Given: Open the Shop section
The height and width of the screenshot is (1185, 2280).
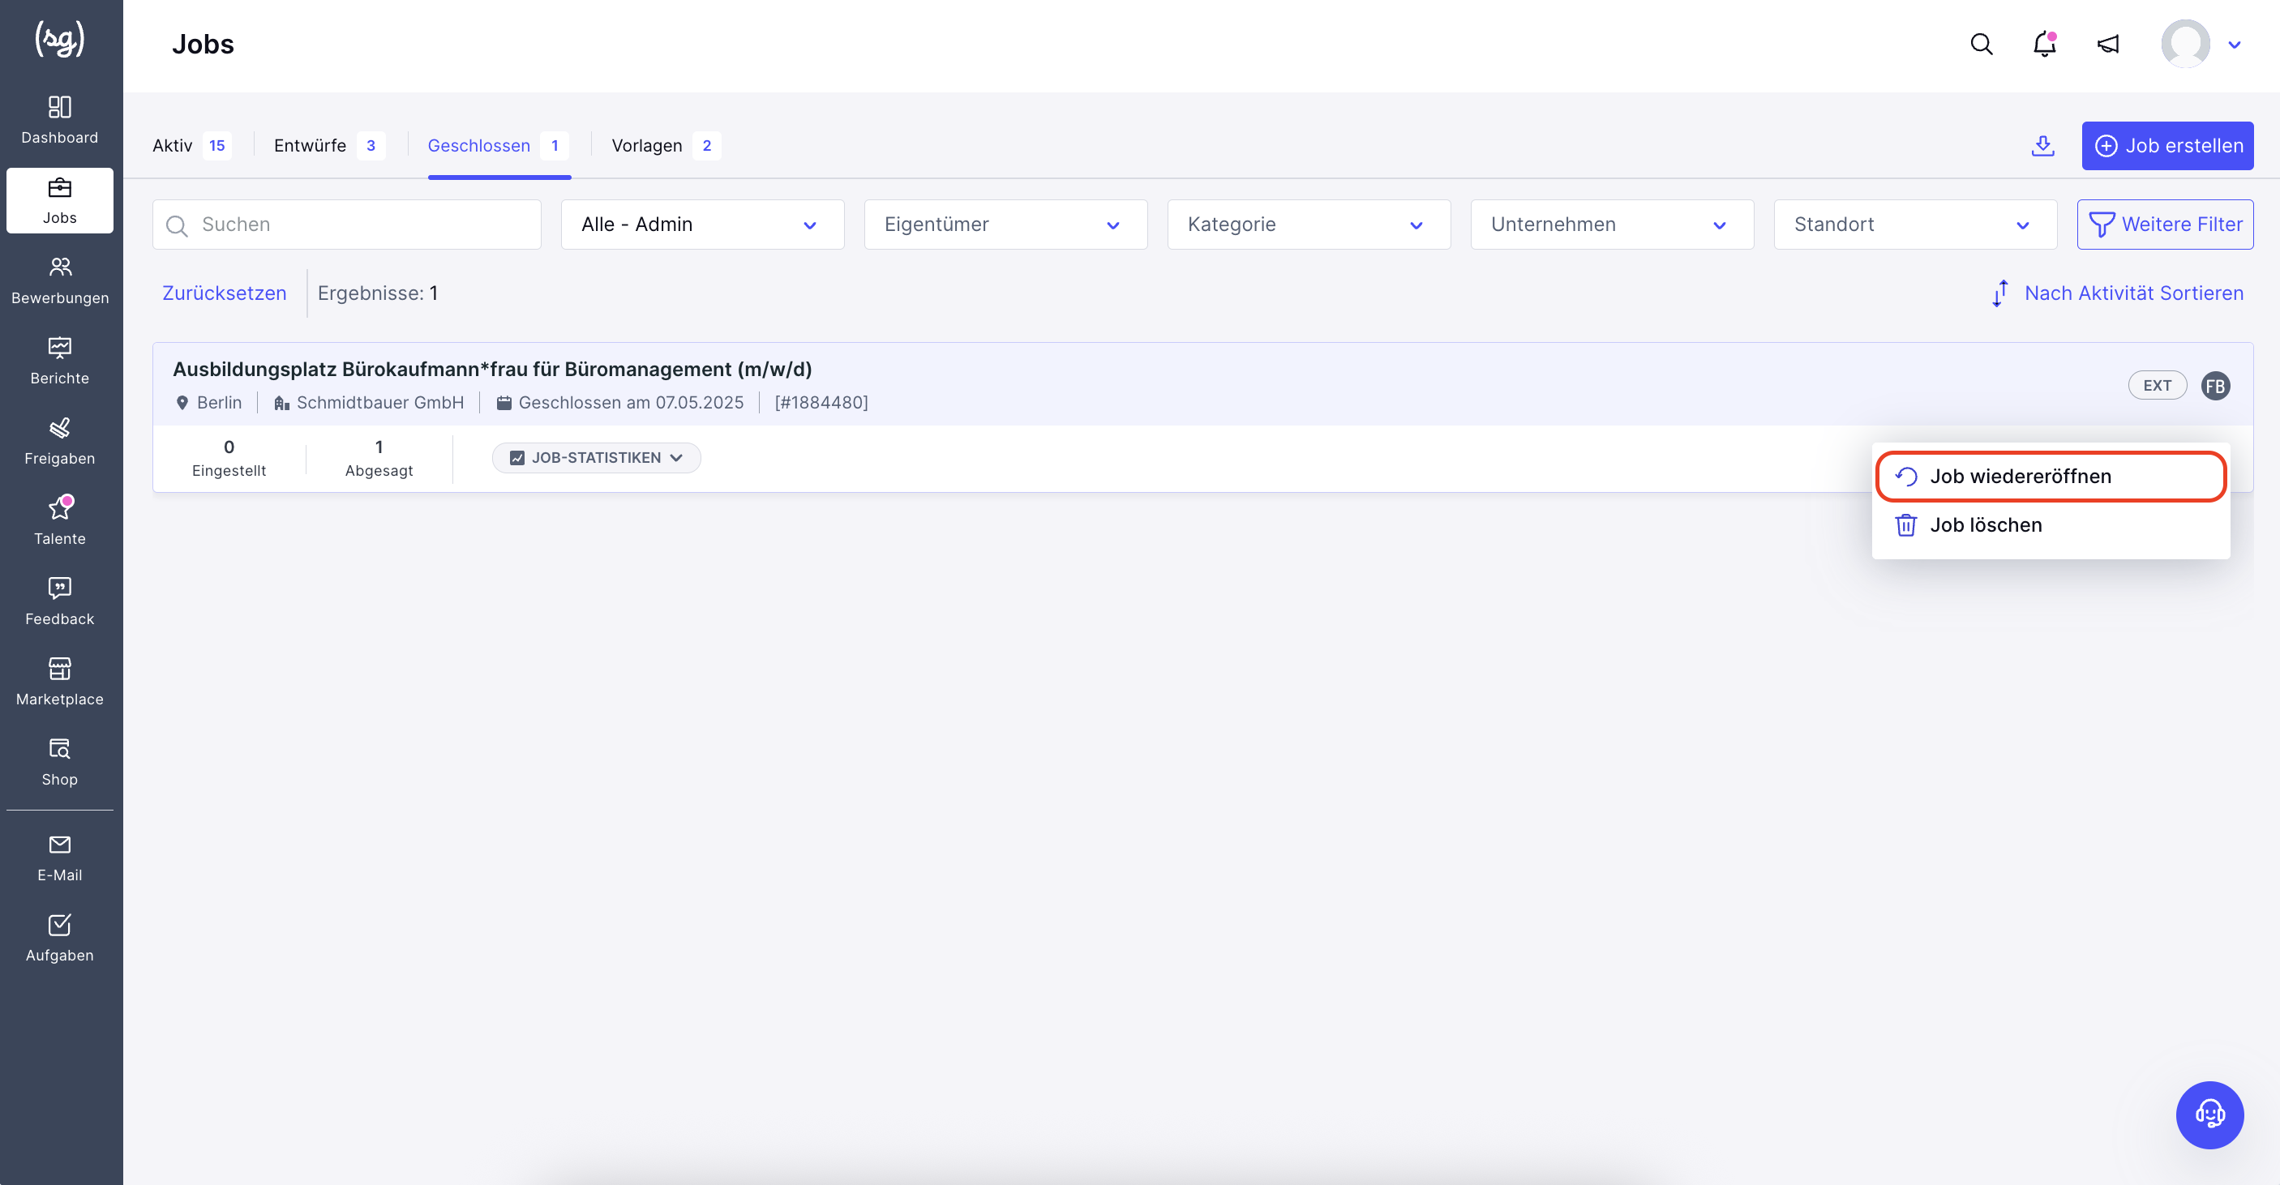Looking at the screenshot, I should (59, 762).
